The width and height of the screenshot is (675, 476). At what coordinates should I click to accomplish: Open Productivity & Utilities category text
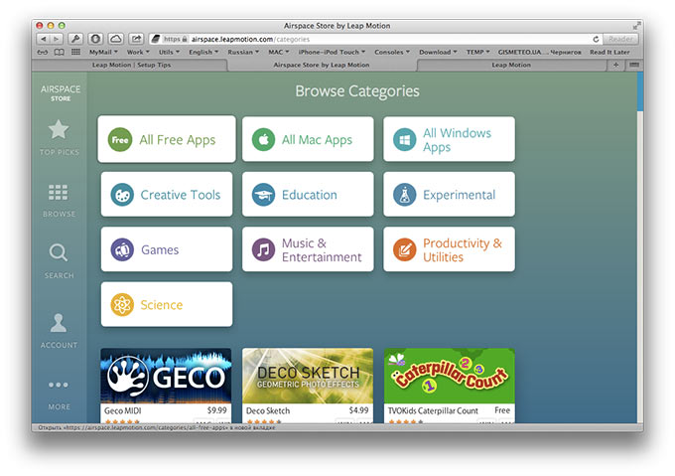(x=463, y=249)
